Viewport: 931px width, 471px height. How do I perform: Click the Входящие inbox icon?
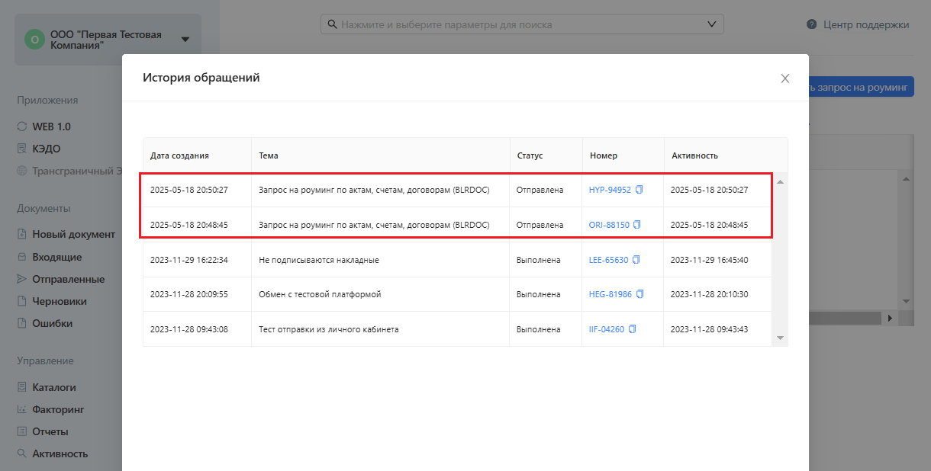(22, 257)
